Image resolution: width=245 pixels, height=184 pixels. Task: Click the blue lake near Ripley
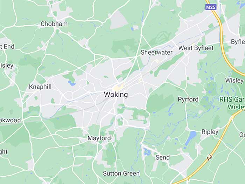click(x=191, y=138)
